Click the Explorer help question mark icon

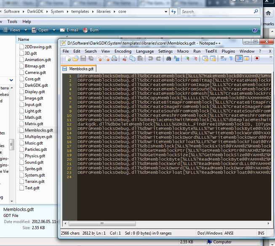tap(255, 30)
